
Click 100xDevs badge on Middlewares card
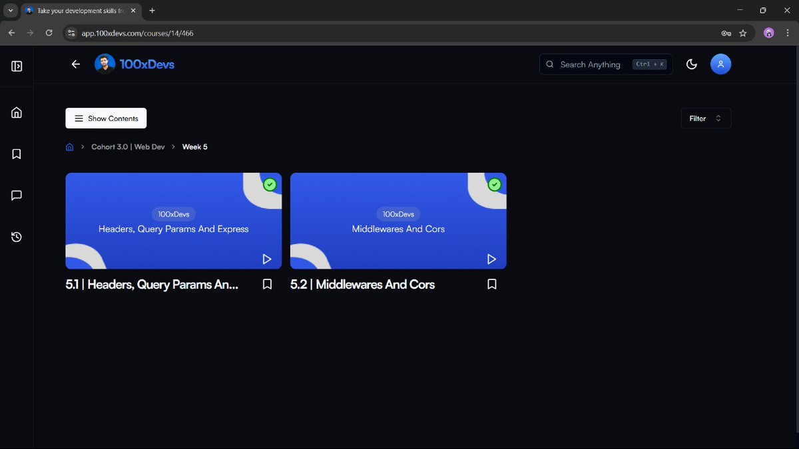tap(398, 214)
